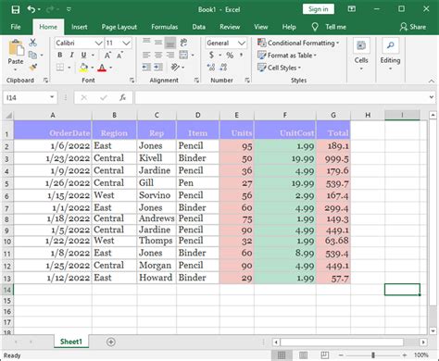Screen dimensions: 439x361
Task: Click the Share button
Action: pos(413,27)
